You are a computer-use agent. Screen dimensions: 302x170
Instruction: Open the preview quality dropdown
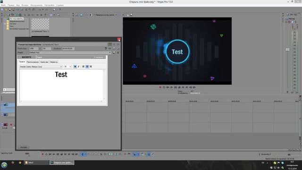coord(116,15)
